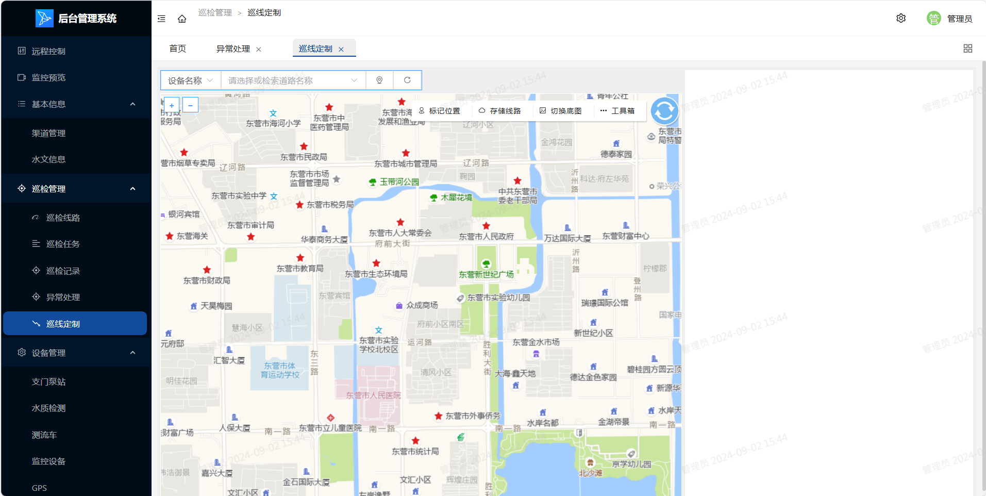Close the 异常处理 tab
The image size is (986, 496).
pos(259,49)
